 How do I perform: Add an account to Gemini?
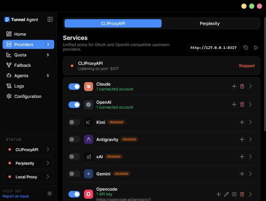242,174
